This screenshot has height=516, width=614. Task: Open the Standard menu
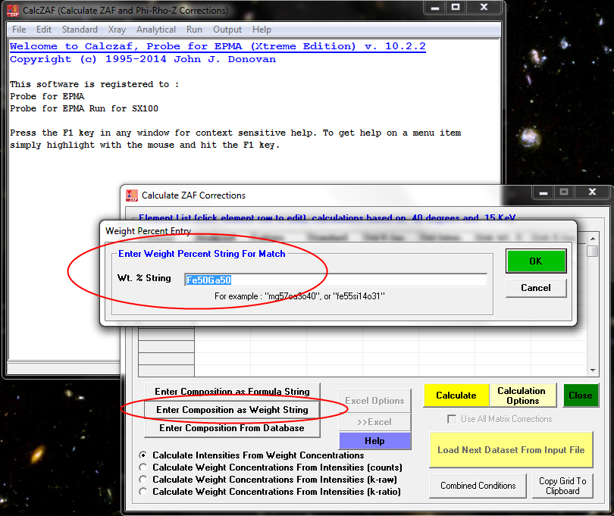pos(80,30)
